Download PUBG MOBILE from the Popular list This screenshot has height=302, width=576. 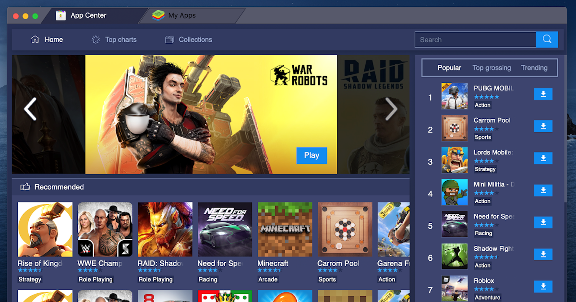543,94
